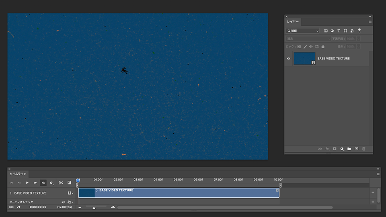Expand the BASE VIDEO TEXTURE track
The image size is (386, 217).
[x=10, y=193]
